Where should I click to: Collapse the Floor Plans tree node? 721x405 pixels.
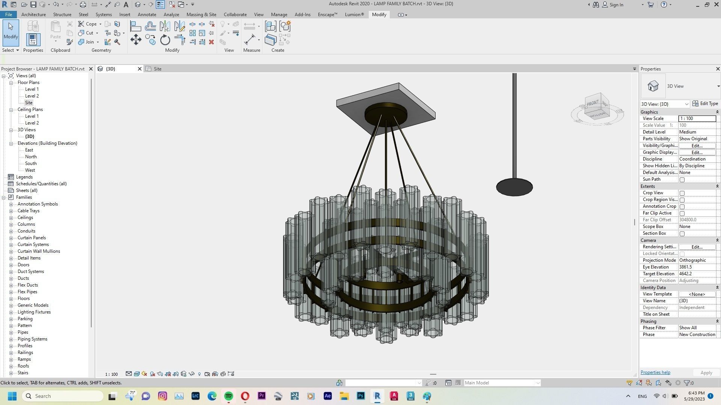pos(11,82)
